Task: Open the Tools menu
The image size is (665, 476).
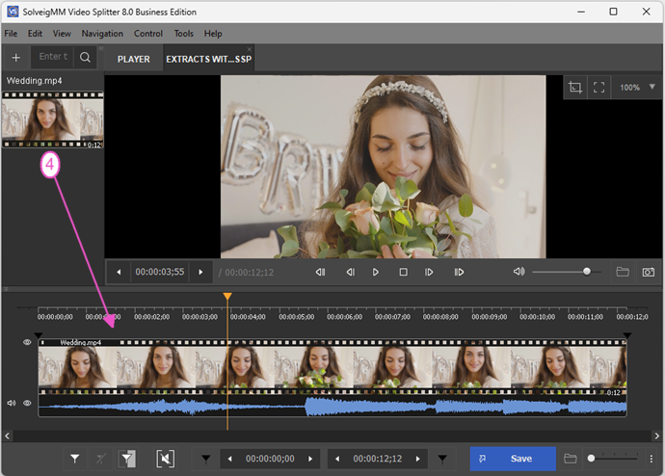Action: pyautogui.click(x=184, y=33)
